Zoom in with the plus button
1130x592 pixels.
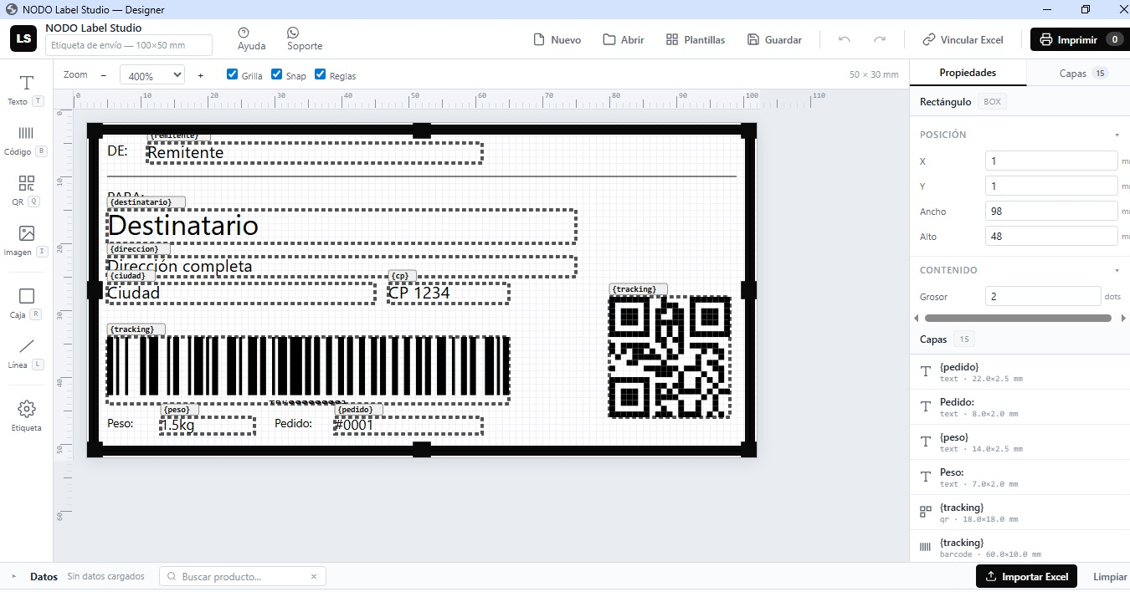(x=201, y=75)
